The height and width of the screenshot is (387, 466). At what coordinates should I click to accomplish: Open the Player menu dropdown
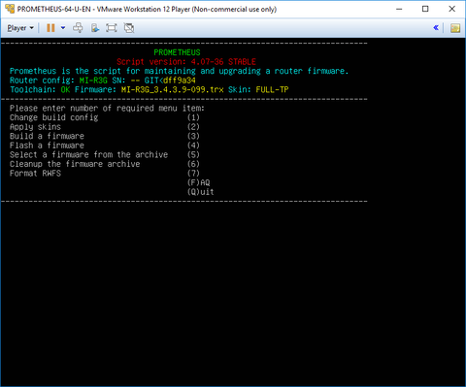[x=20, y=28]
